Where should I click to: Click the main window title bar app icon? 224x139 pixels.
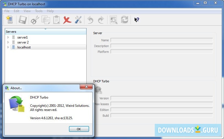[x=5, y=4]
